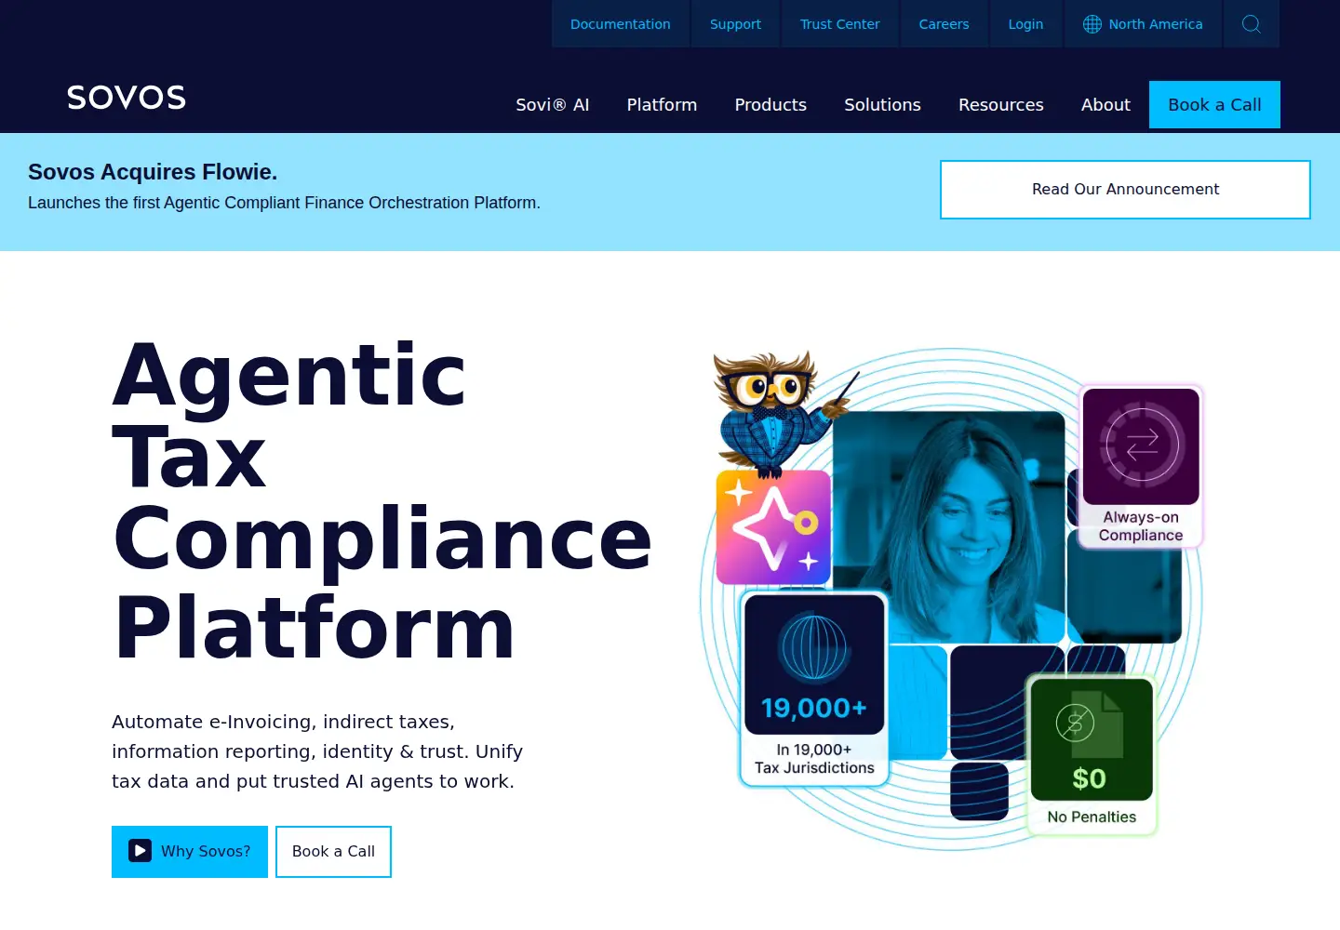Click Read Our Announcement button
The width and height of the screenshot is (1340, 930).
coord(1125,190)
